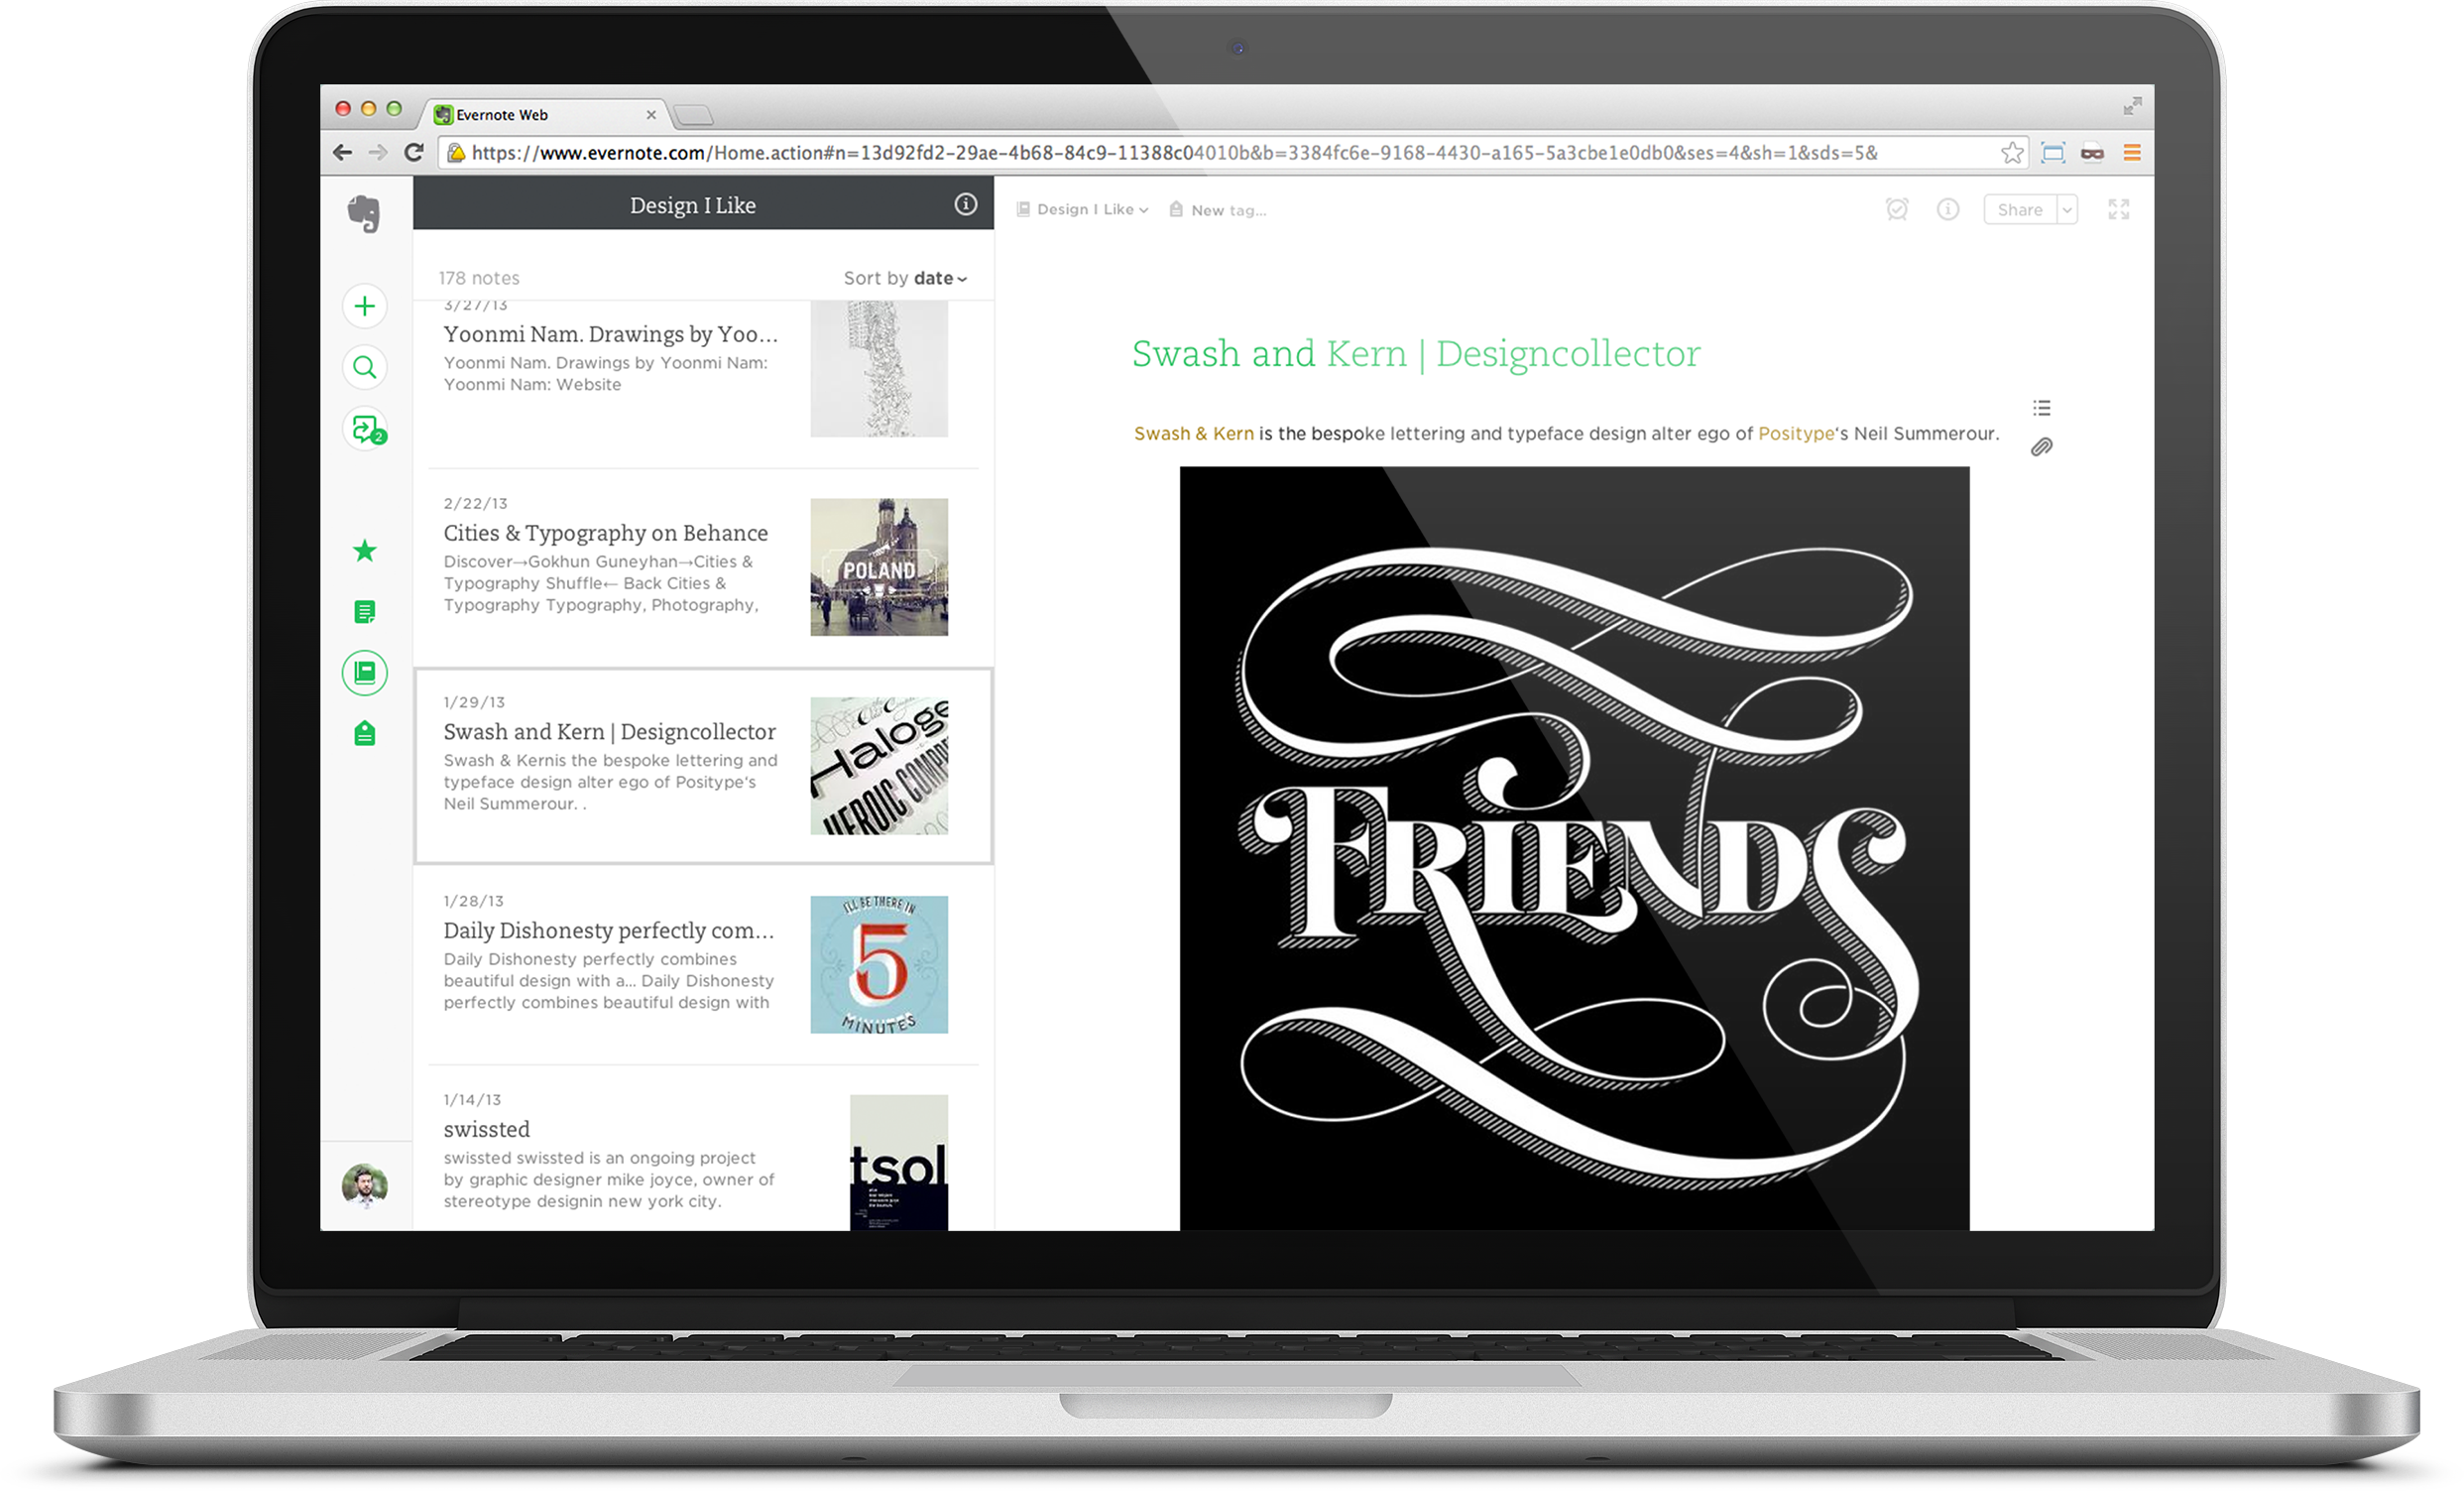Open Work Chat from the sidebar
Image resolution: width=2464 pixels, height=1491 pixels.
(366, 430)
